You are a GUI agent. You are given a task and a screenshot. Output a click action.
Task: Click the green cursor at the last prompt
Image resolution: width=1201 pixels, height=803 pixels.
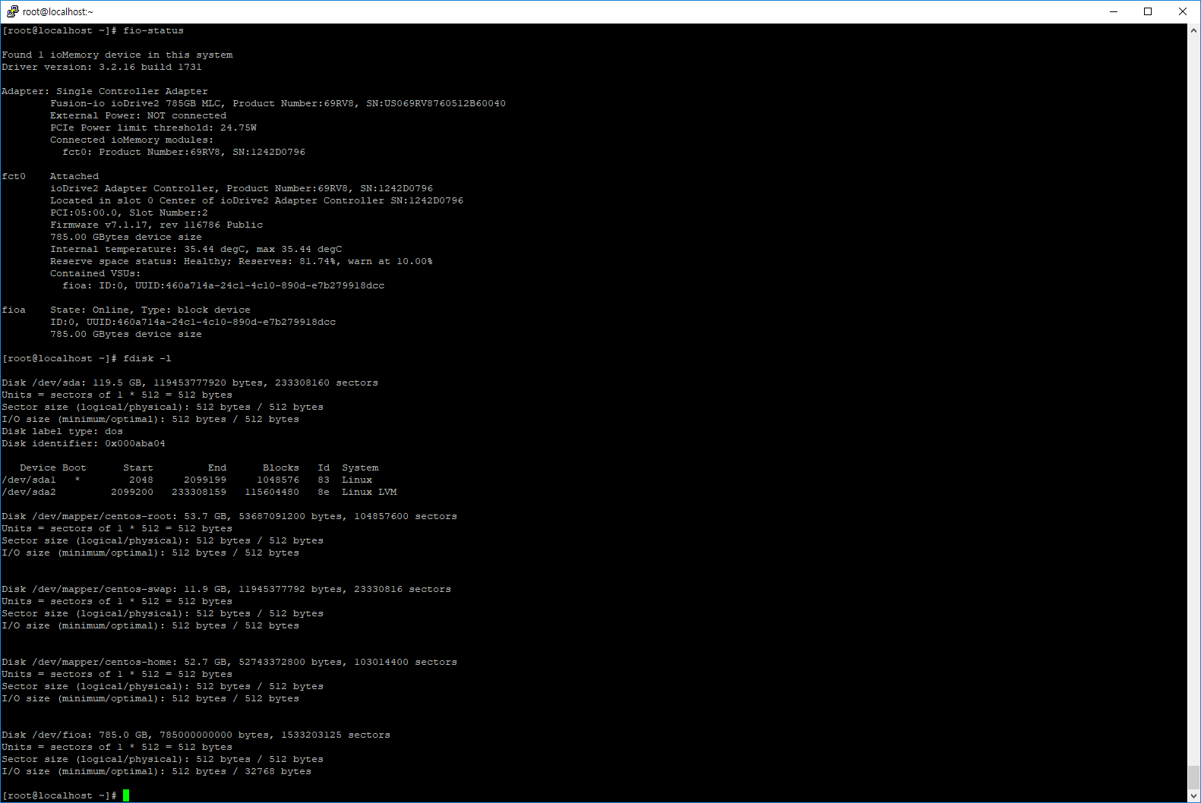click(126, 795)
